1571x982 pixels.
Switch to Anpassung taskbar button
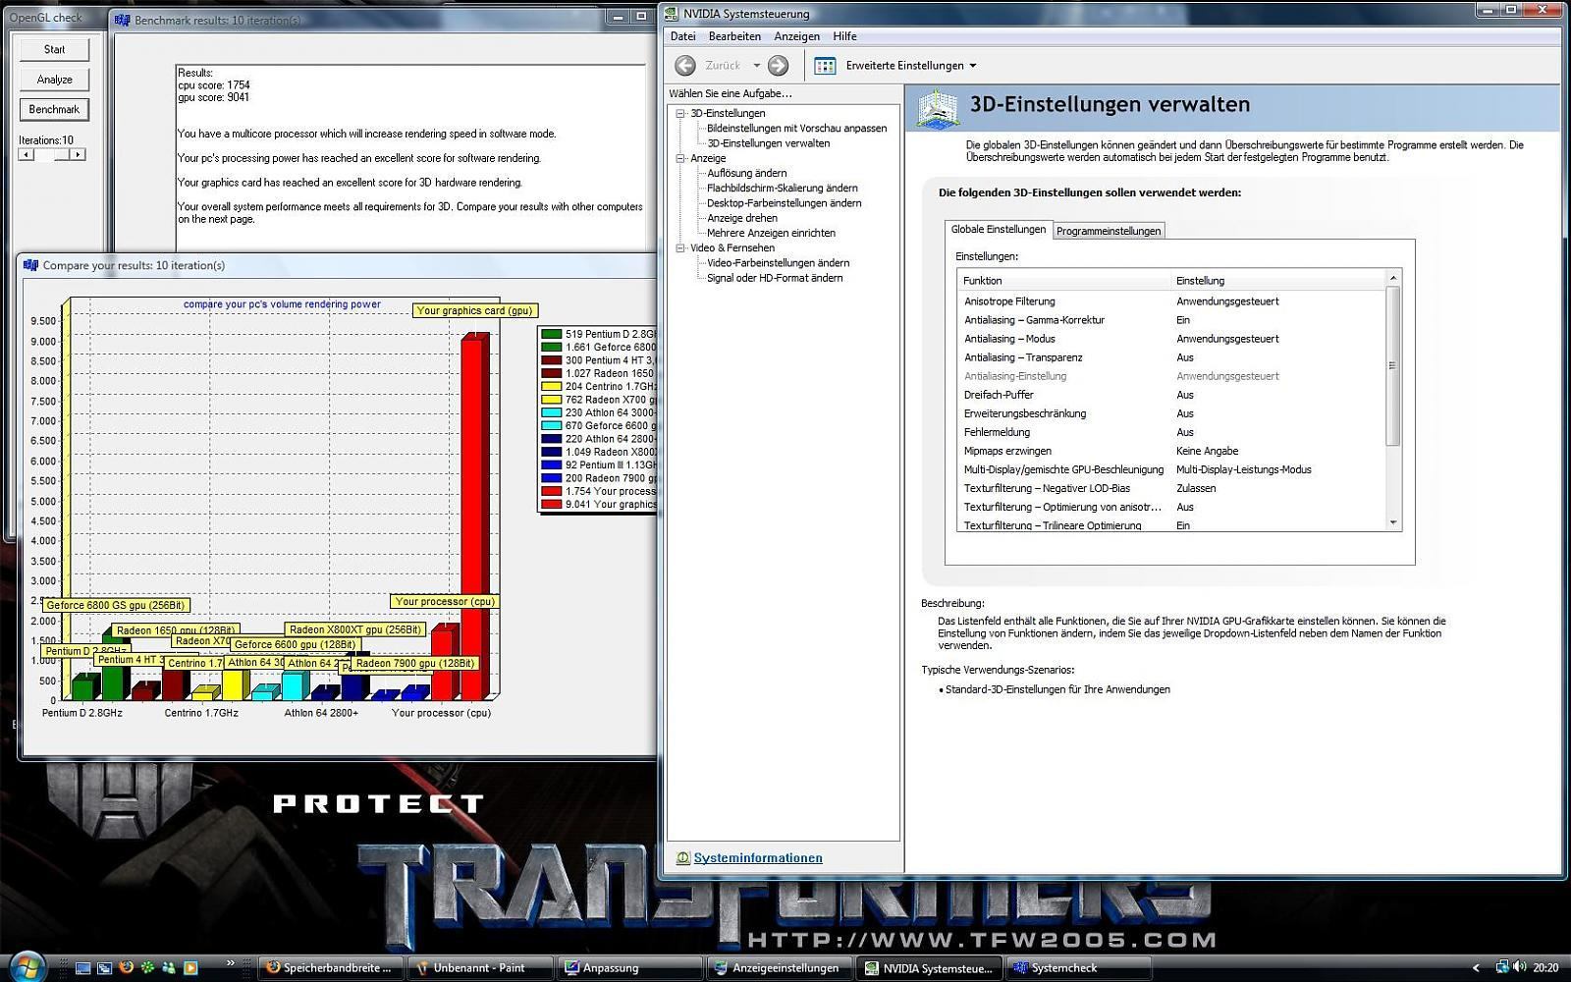[629, 968]
